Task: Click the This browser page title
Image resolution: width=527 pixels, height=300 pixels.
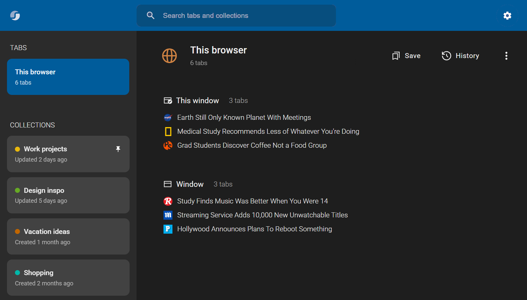Action: [218, 50]
